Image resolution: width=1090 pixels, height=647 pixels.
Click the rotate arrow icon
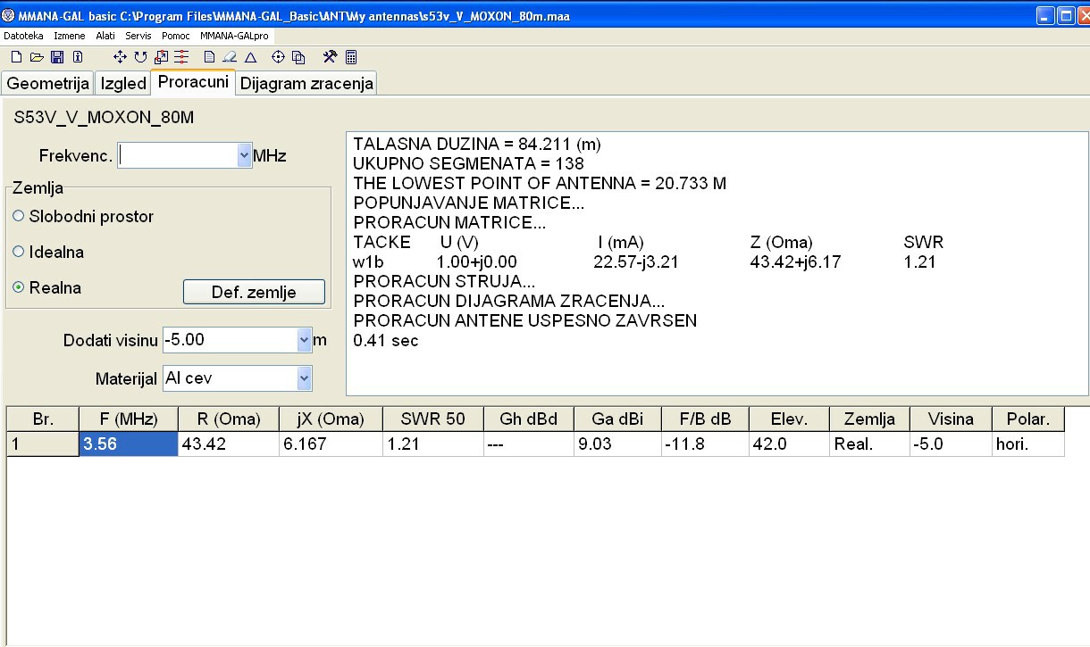click(140, 57)
